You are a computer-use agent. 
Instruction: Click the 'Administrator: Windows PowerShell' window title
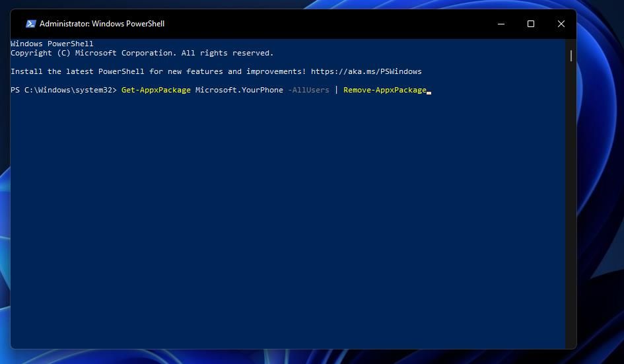102,24
